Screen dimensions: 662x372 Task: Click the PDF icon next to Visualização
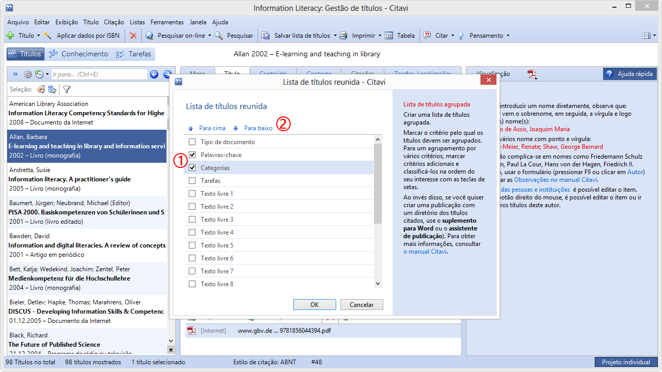(x=532, y=74)
